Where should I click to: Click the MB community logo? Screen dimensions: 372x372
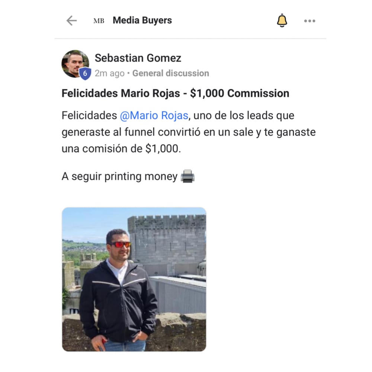(x=99, y=21)
